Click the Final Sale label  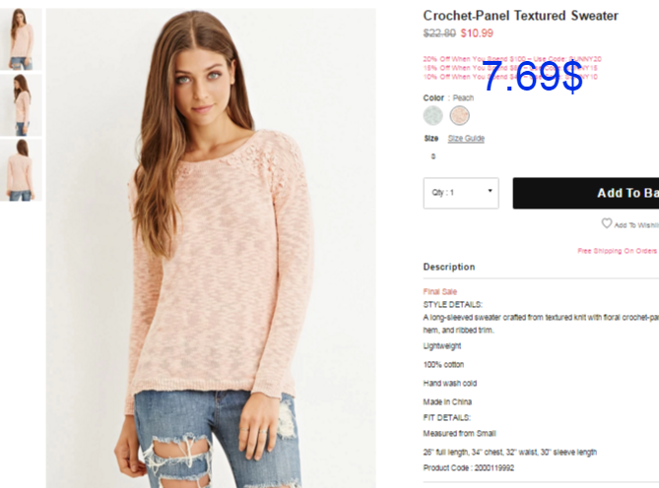[x=439, y=291]
